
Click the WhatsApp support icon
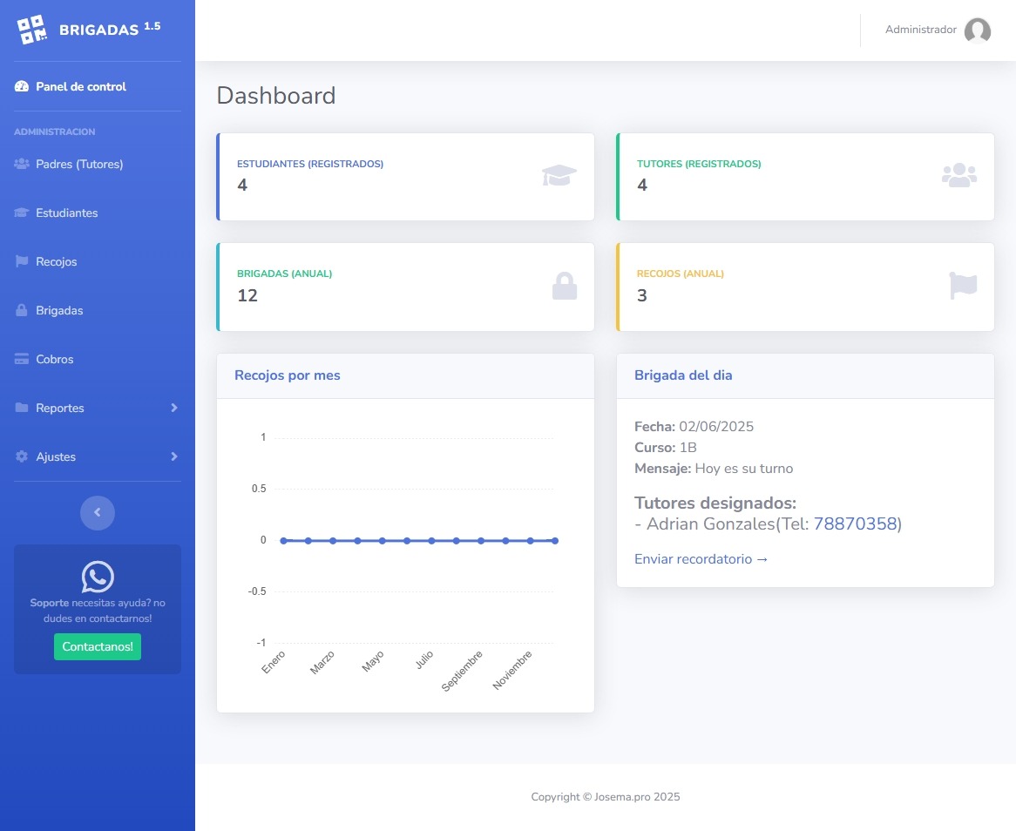pyautogui.click(x=97, y=576)
